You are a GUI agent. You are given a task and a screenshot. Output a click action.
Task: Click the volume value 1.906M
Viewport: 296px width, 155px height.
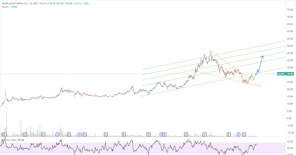pos(13,7)
